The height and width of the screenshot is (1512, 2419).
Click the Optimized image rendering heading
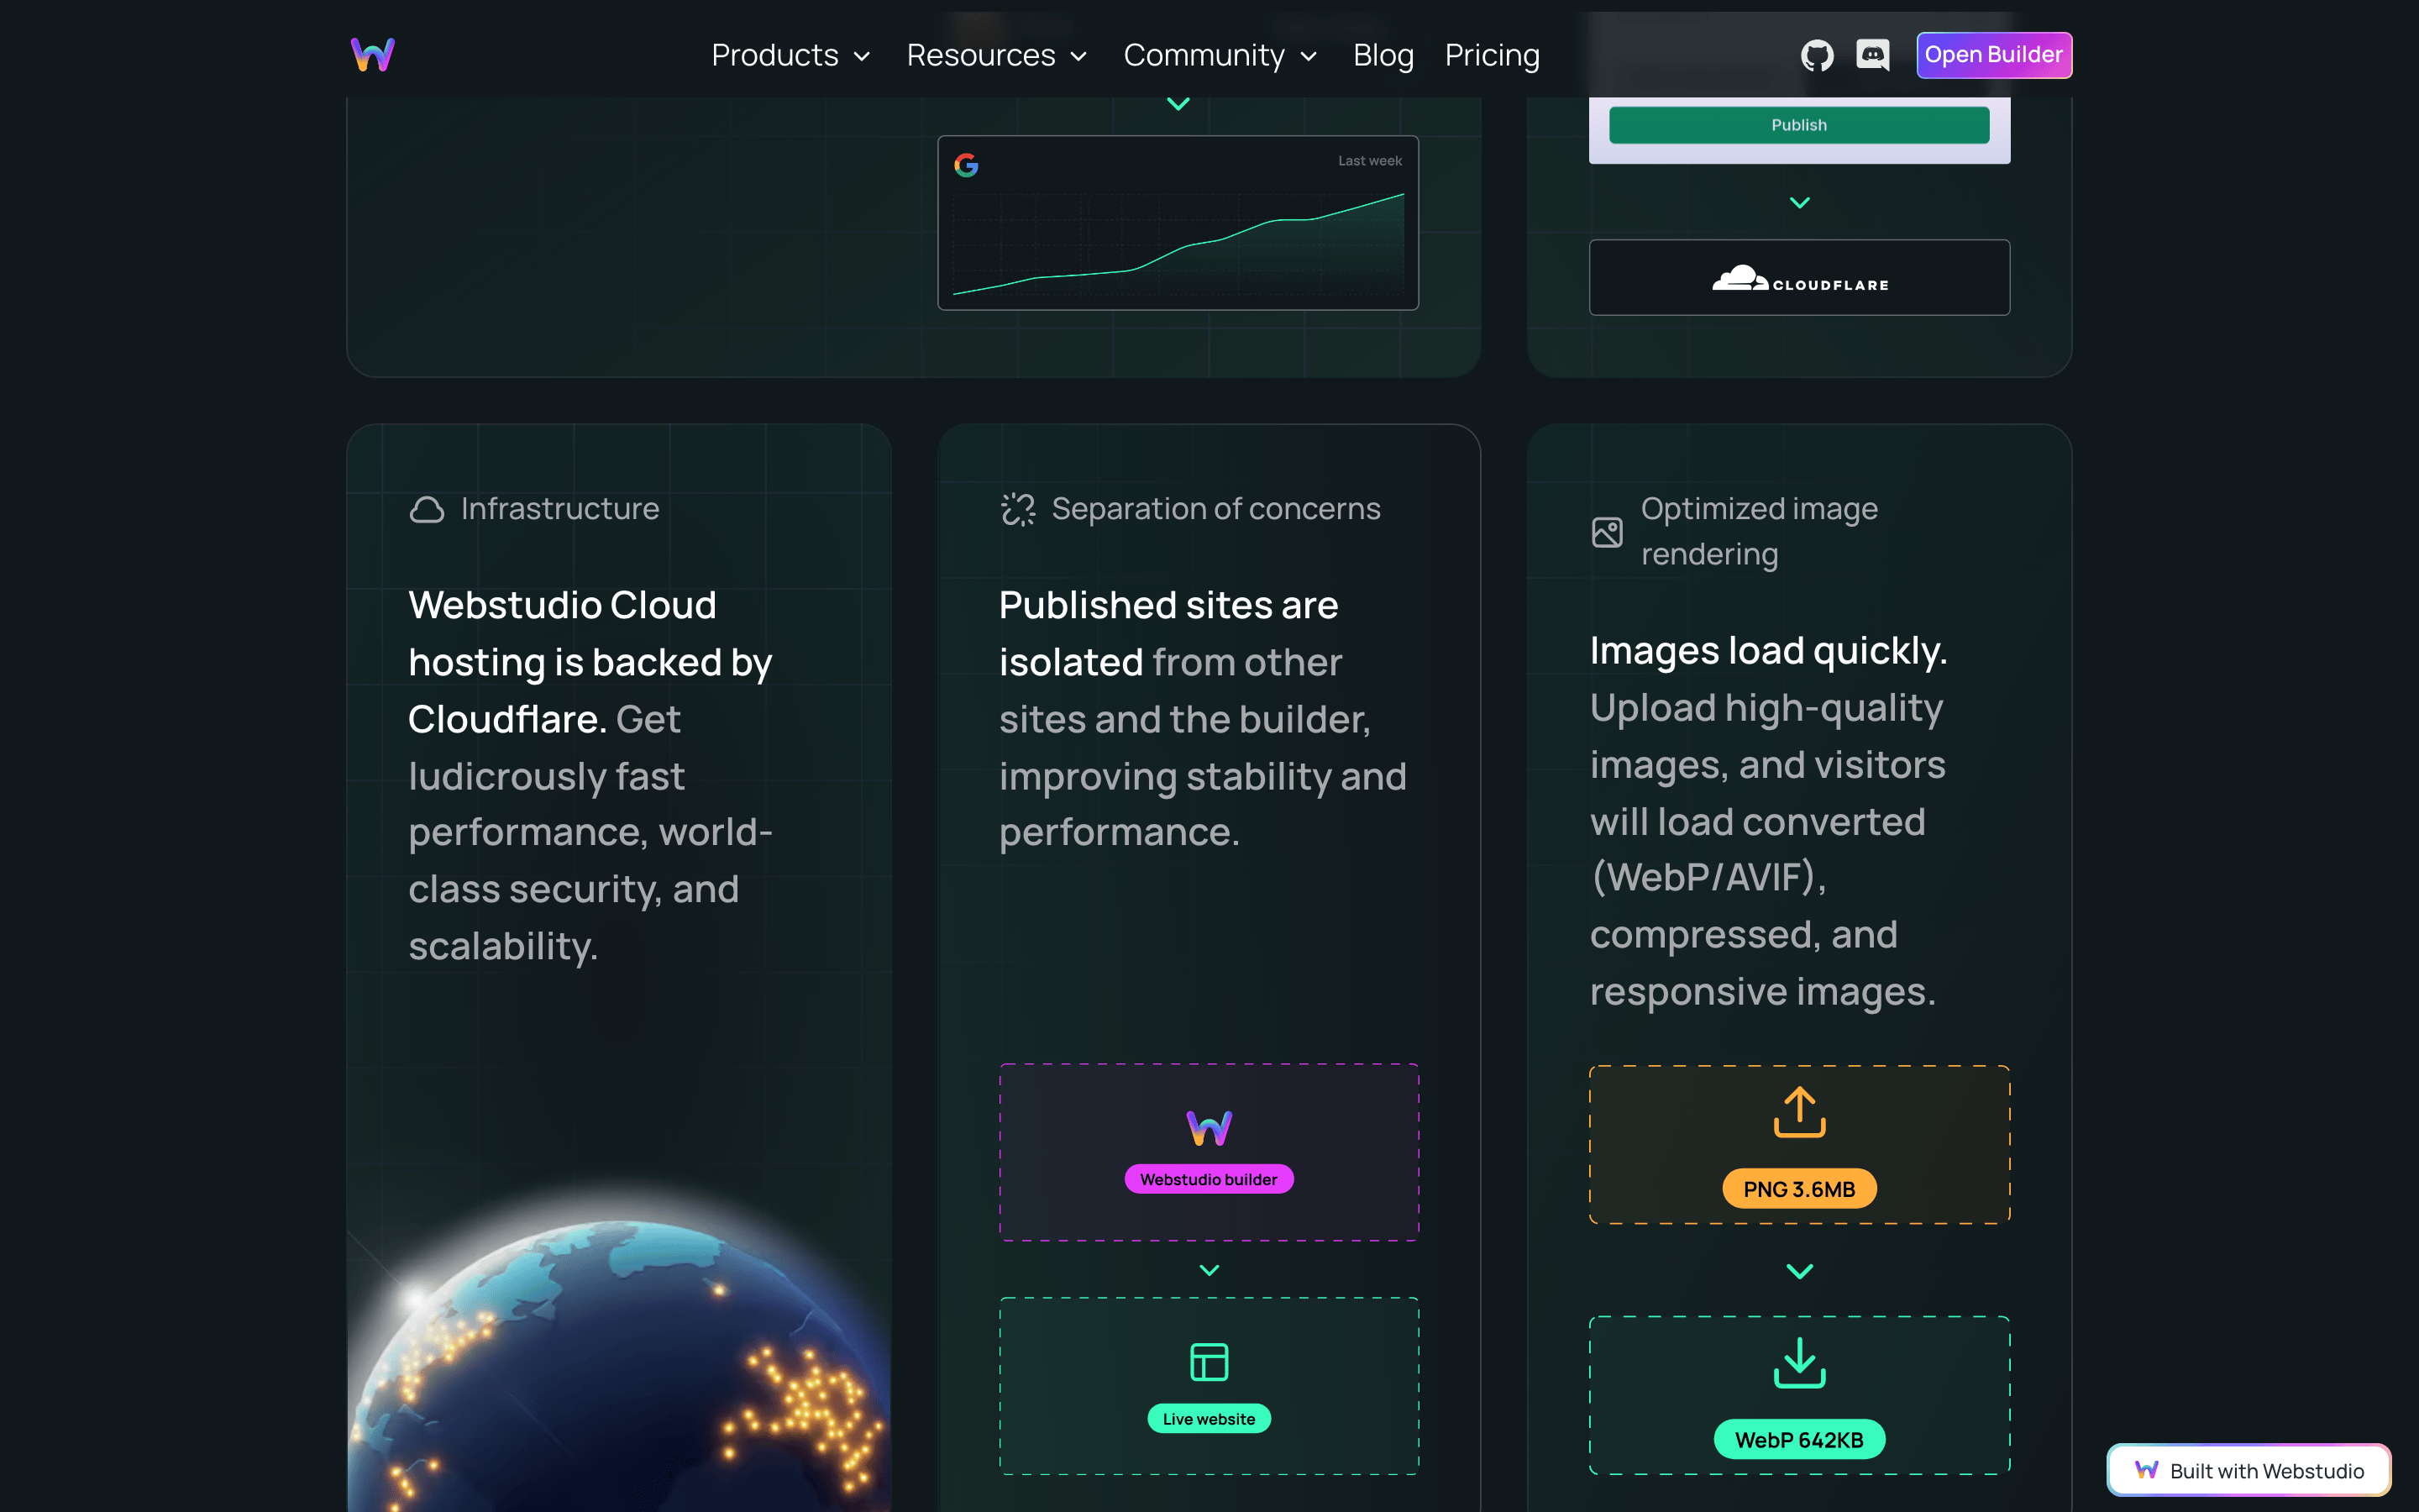1760,531
